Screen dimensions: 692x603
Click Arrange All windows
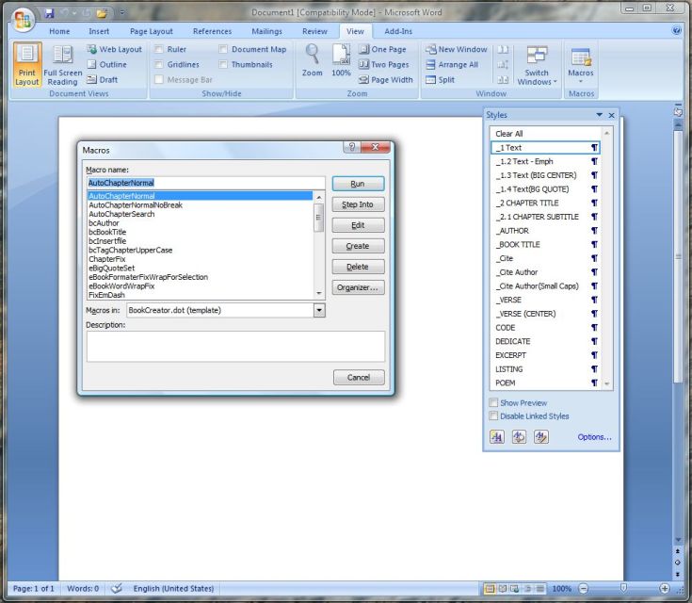tap(452, 64)
